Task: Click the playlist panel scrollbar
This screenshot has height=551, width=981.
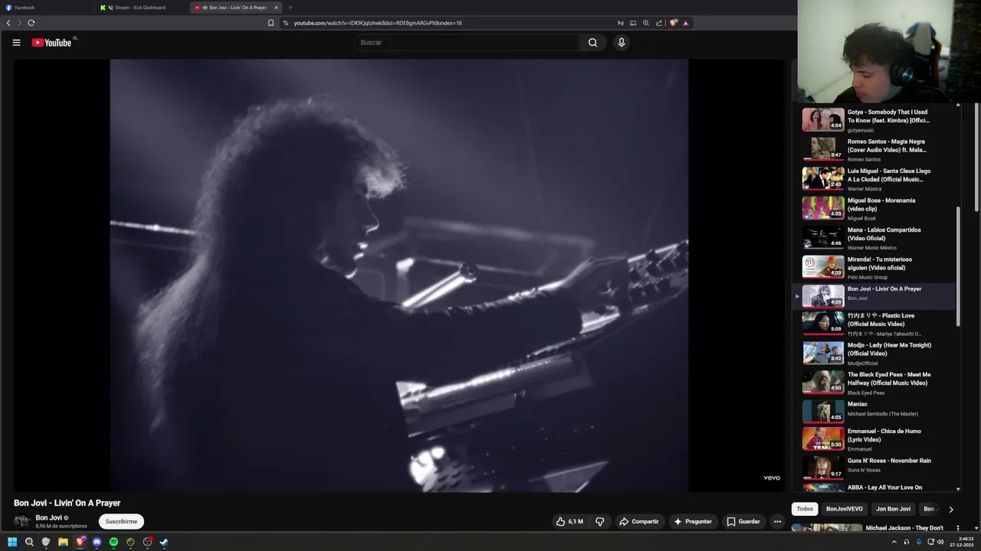Action: coord(958,266)
